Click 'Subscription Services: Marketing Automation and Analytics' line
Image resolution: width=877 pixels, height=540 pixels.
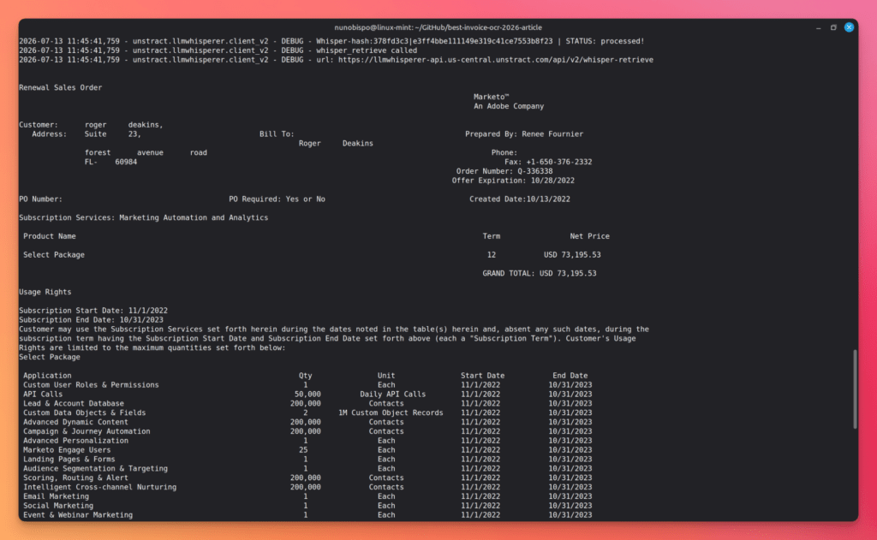(144, 218)
